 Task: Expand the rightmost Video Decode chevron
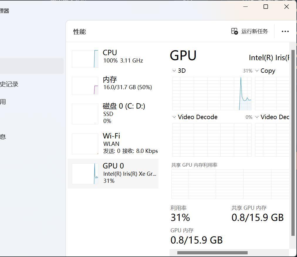tap(257, 117)
